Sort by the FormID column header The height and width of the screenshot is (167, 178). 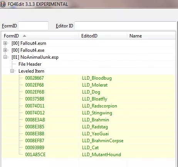(40, 36)
